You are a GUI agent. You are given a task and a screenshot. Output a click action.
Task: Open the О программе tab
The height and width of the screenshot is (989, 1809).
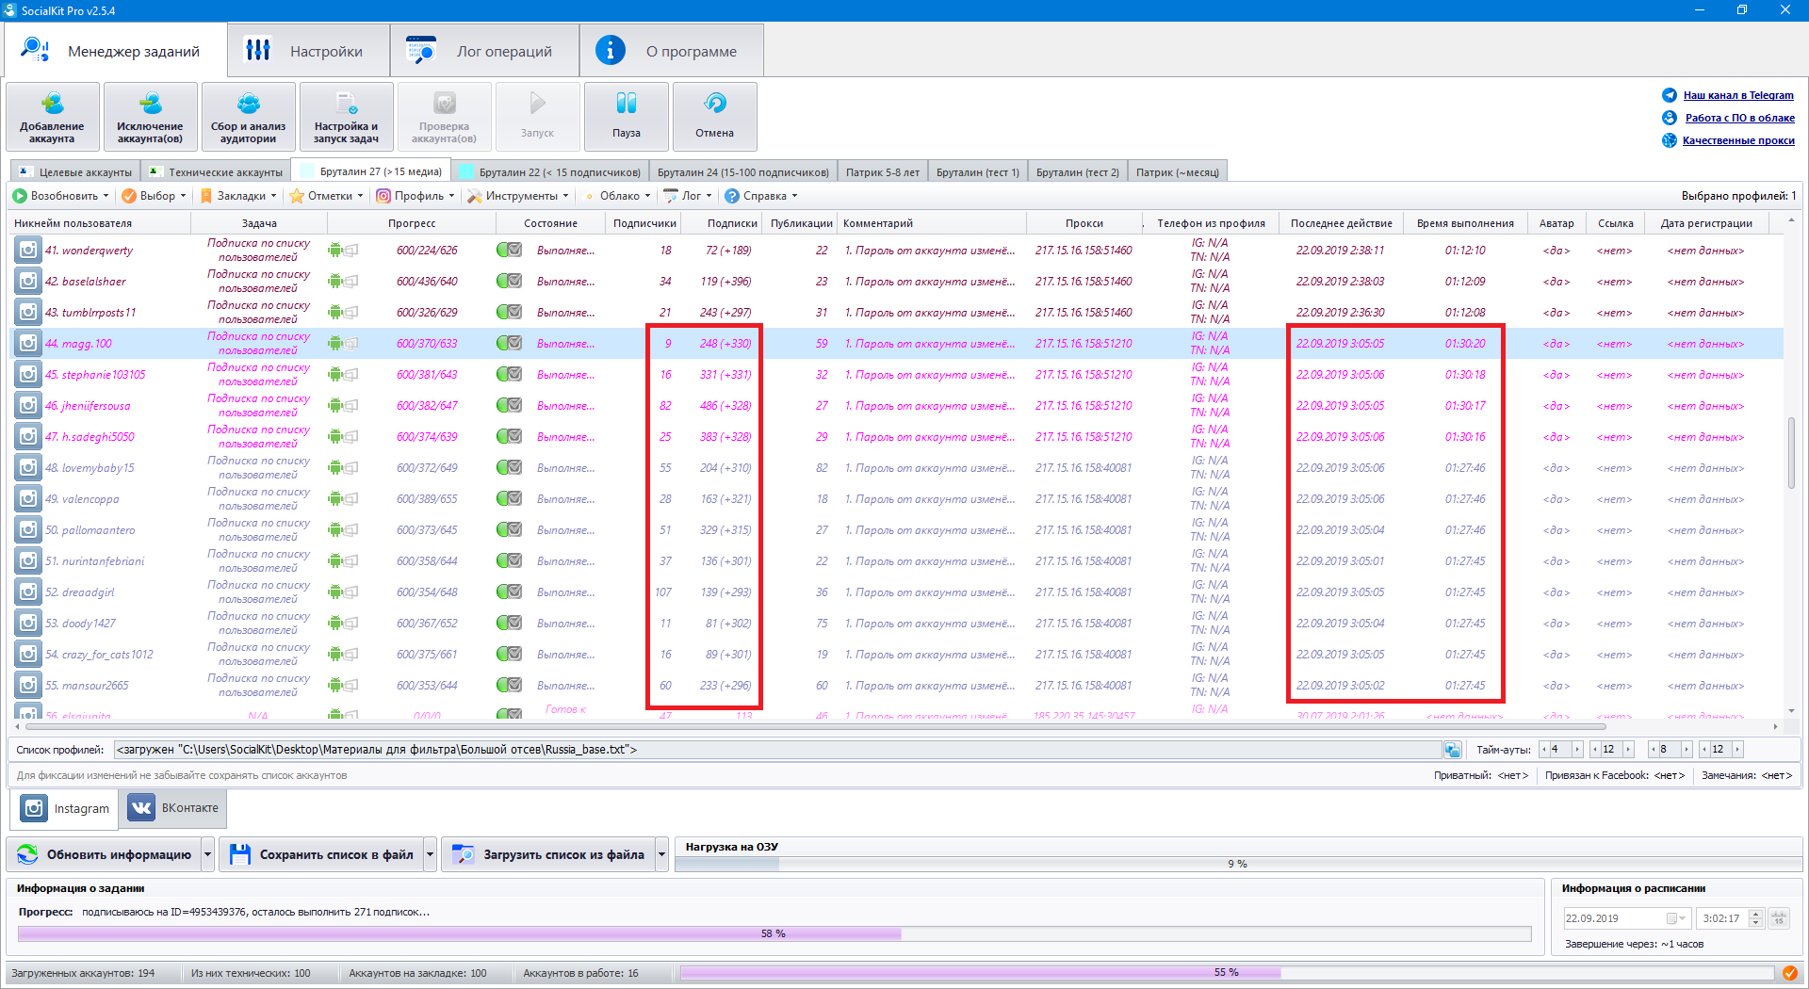coord(671,51)
